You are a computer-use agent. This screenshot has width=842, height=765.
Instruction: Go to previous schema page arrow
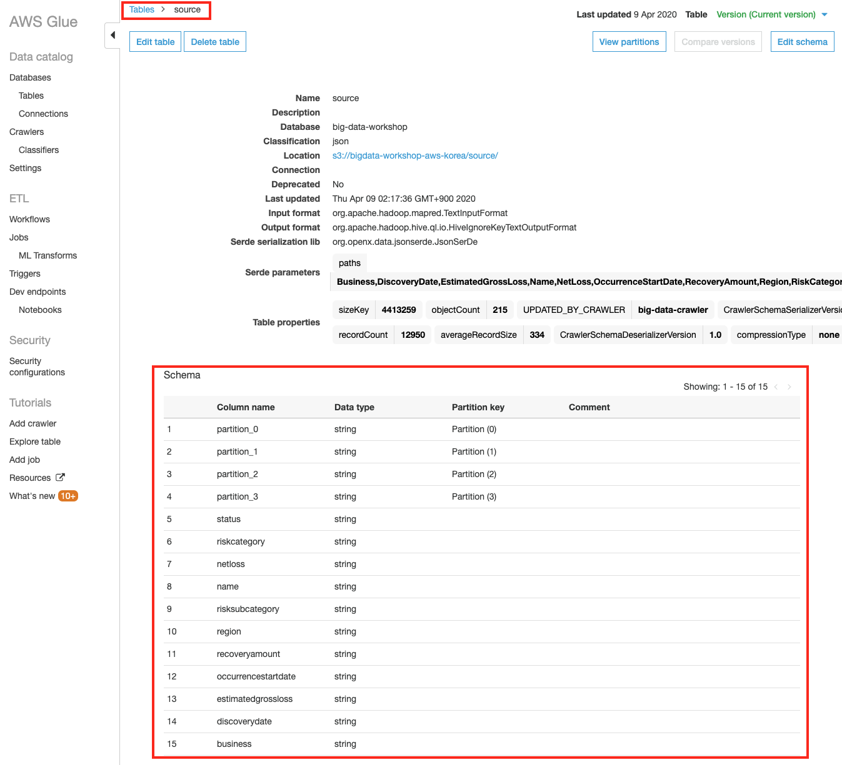click(x=776, y=387)
